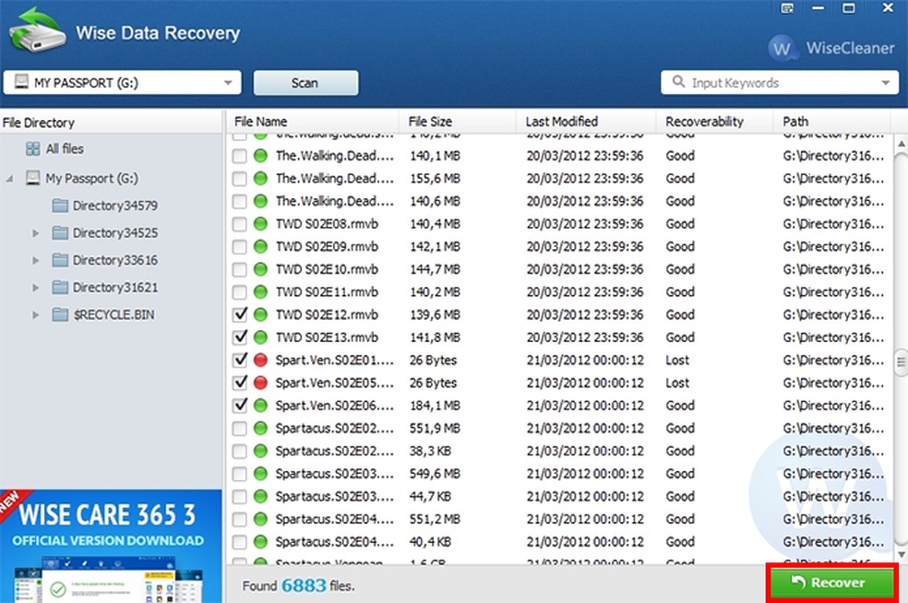The image size is (908, 603).
Task: Uncheck the Spart.Ven.S02E06 file checkbox
Action: tap(240, 405)
